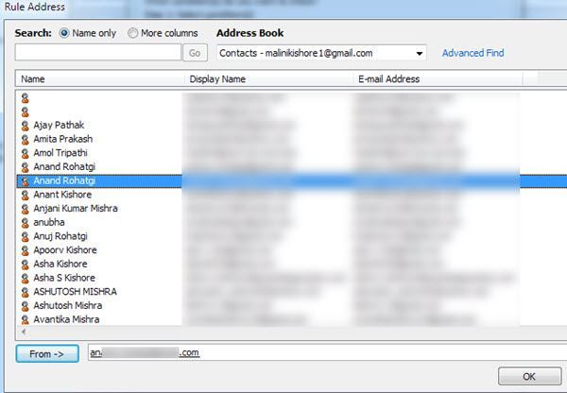Click contact icon beside Amita Prakash
Screen dimensions: 567x393
point(25,139)
